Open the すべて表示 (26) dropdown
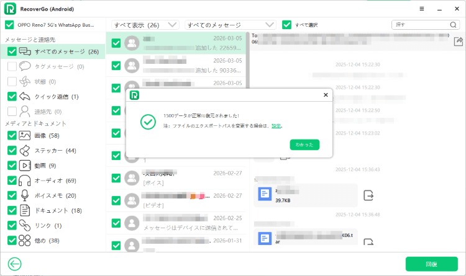The image size is (466, 276). pyautogui.click(x=145, y=25)
